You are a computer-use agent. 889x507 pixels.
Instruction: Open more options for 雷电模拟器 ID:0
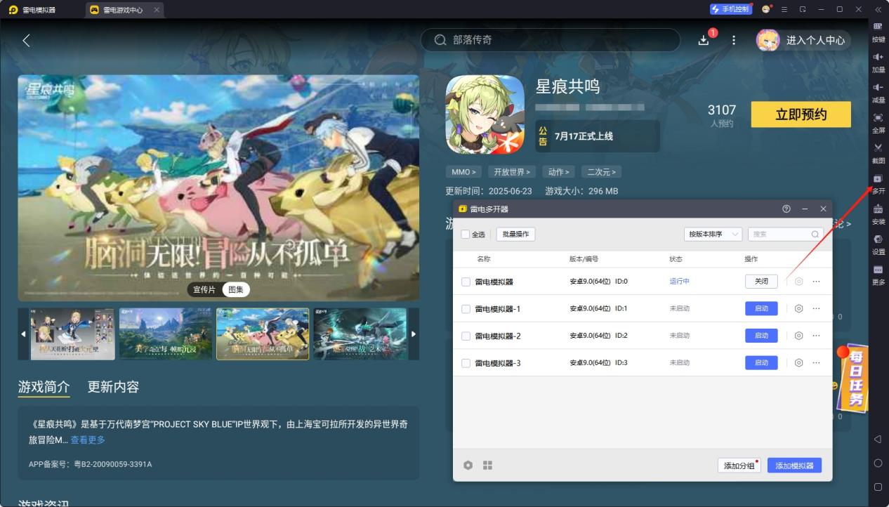tap(816, 281)
